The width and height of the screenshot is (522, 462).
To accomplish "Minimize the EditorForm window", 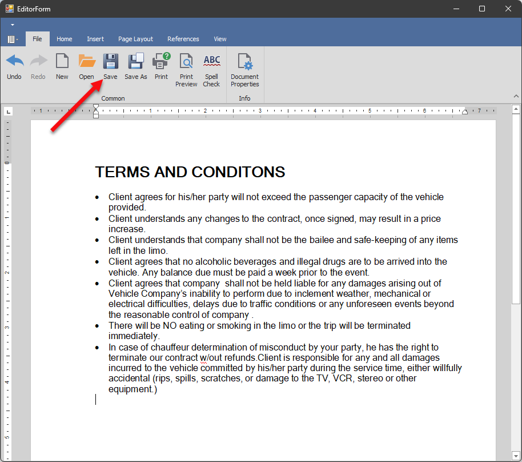I will point(456,9).
